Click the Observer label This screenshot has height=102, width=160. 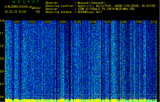52,3
